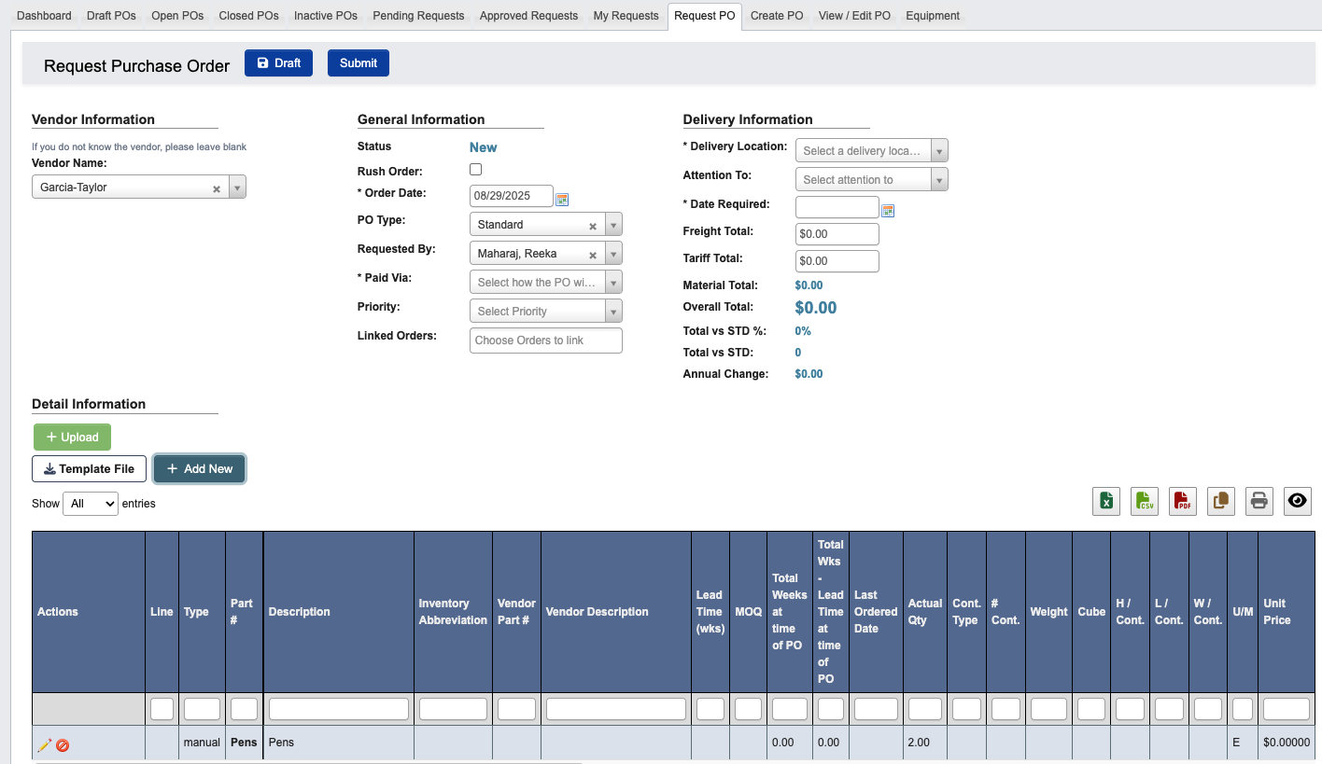The image size is (1322, 764).
Task: Change Show entries count dropdown
Action: click(x=91, y=504)
